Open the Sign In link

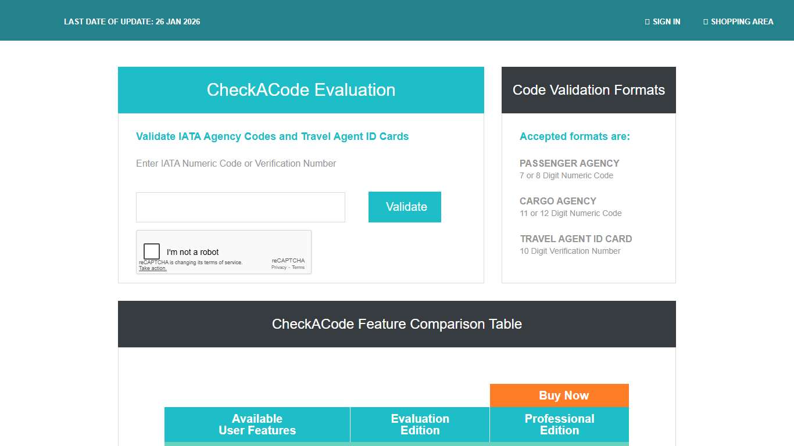[x=666, y=22]
